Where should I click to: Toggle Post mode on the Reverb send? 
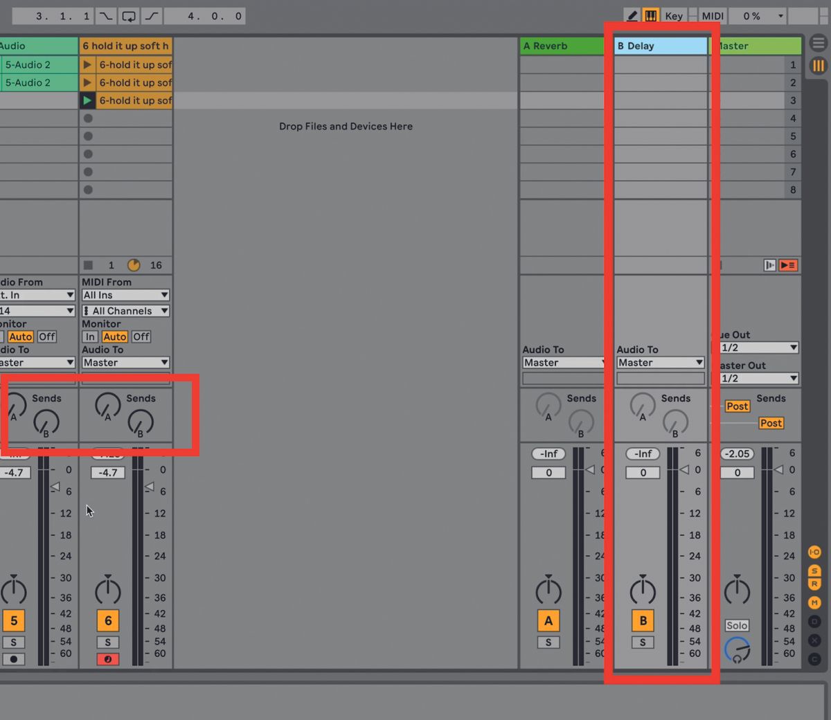click(737, 406)
